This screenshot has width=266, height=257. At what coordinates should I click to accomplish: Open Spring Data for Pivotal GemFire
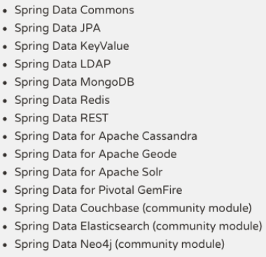pos(99,190)
